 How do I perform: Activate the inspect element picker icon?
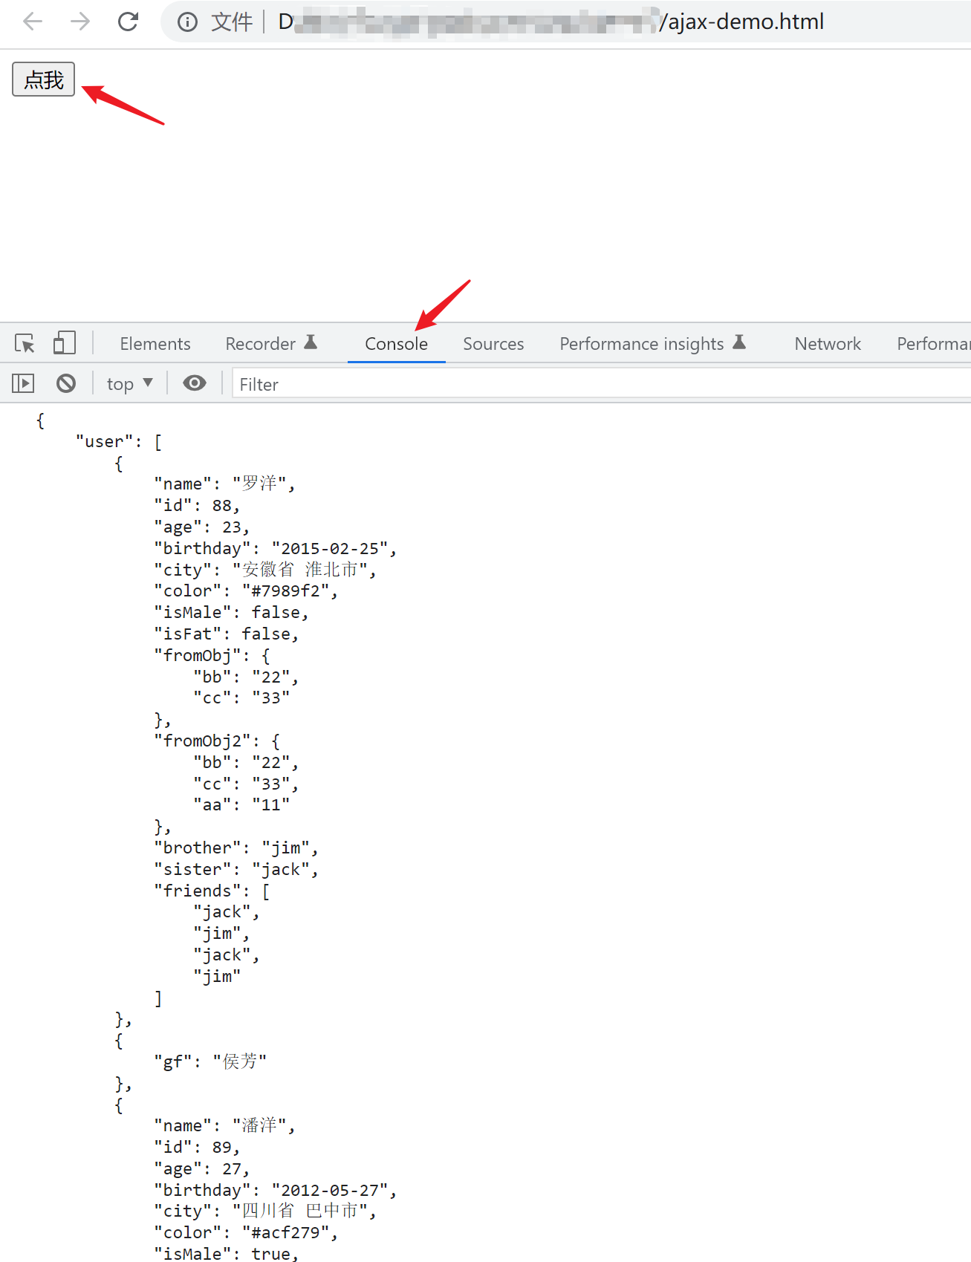click(25, 343)
